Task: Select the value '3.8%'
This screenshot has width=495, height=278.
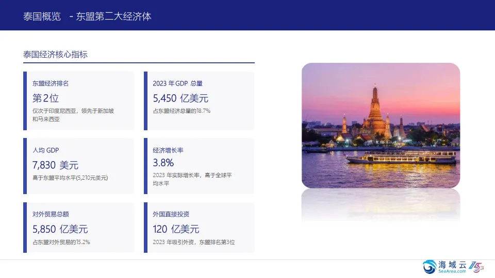Action: click(163, 163)
